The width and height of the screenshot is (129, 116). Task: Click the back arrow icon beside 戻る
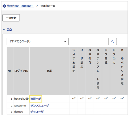coord(4,29)
